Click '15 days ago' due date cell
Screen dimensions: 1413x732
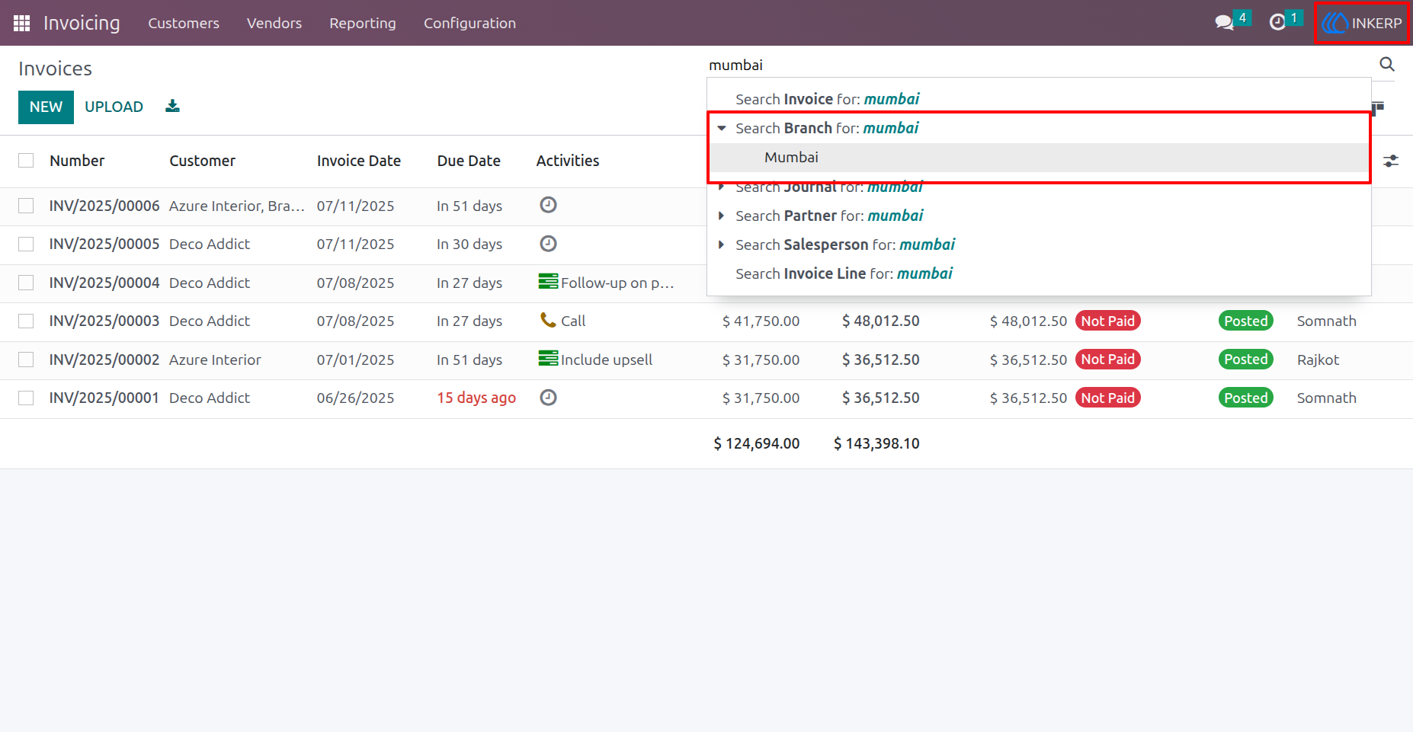click(x=476, y=398)
